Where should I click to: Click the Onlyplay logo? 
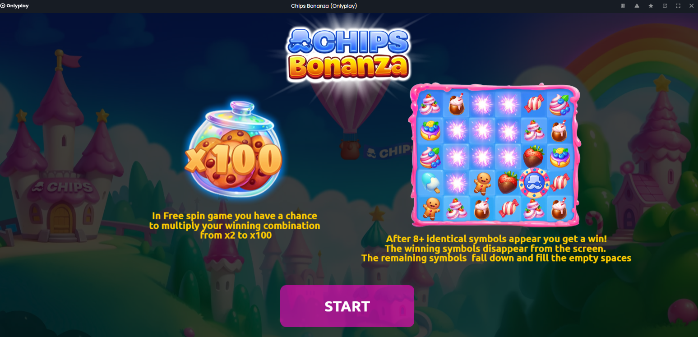click(x=14, y=6)
